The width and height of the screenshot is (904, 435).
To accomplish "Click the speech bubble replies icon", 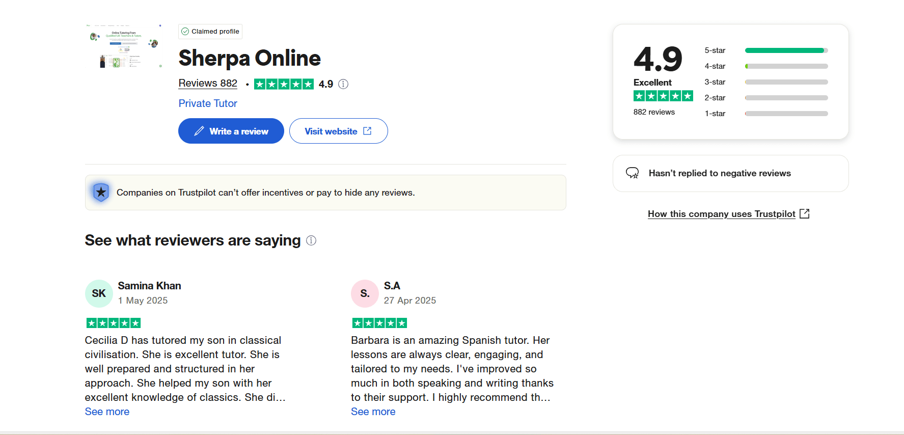I will (632, 173).
